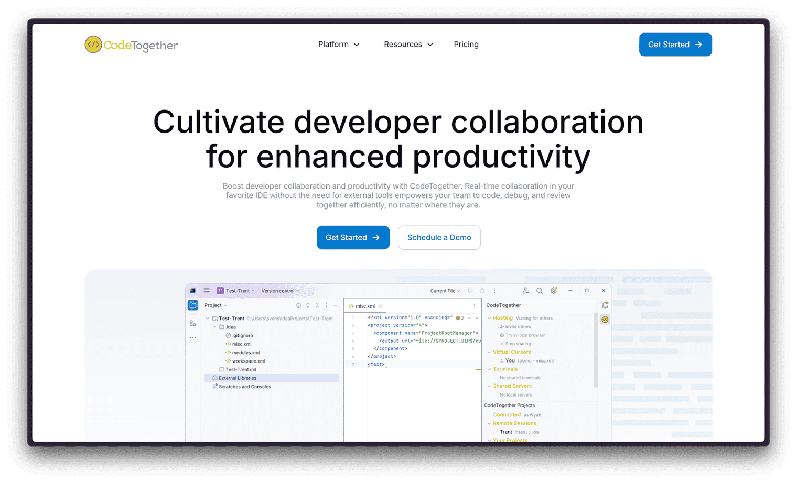Click the IntelliJ app icon in title bar
The image size is (797, 483).
[193, 291]
